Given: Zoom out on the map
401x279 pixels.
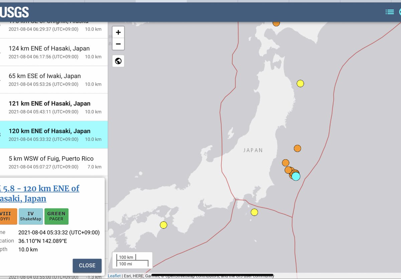Looking at the screenshot, I should 118,44.
